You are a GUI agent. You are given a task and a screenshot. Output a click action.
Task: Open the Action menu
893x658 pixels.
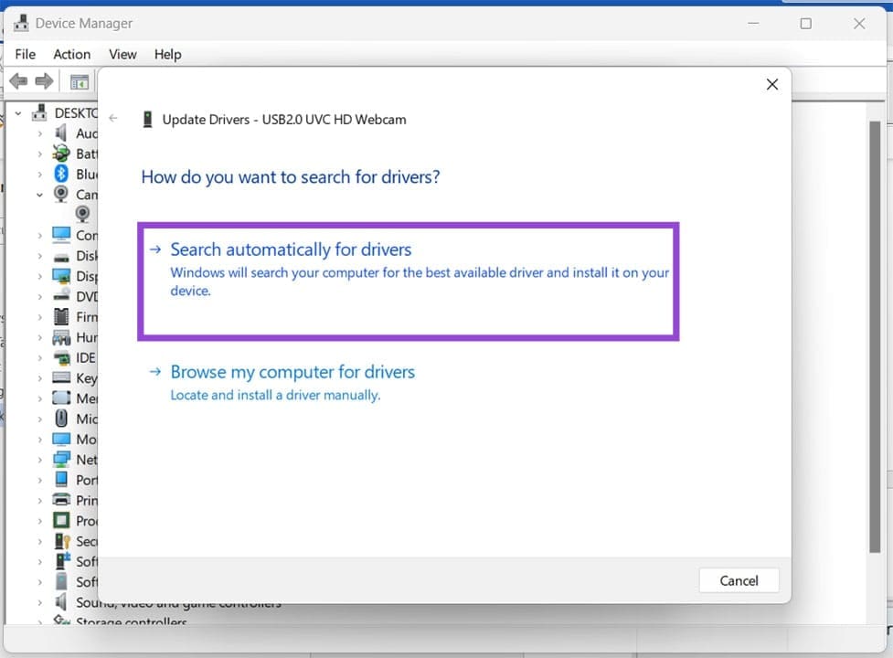71,54
